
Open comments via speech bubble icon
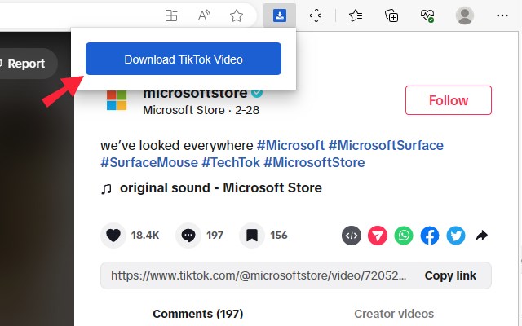tap(188, 236)
